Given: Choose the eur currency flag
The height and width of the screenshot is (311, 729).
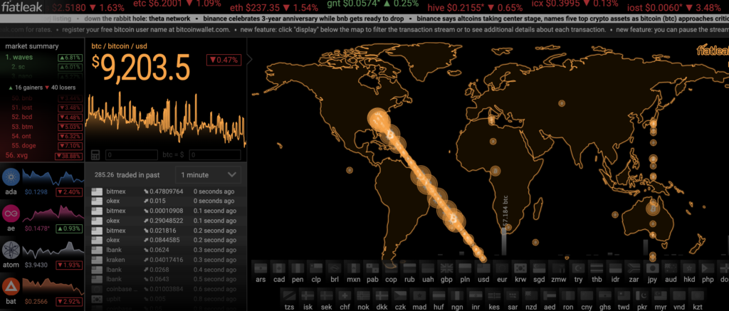Looking at the screenshot, I should [502, 268].
